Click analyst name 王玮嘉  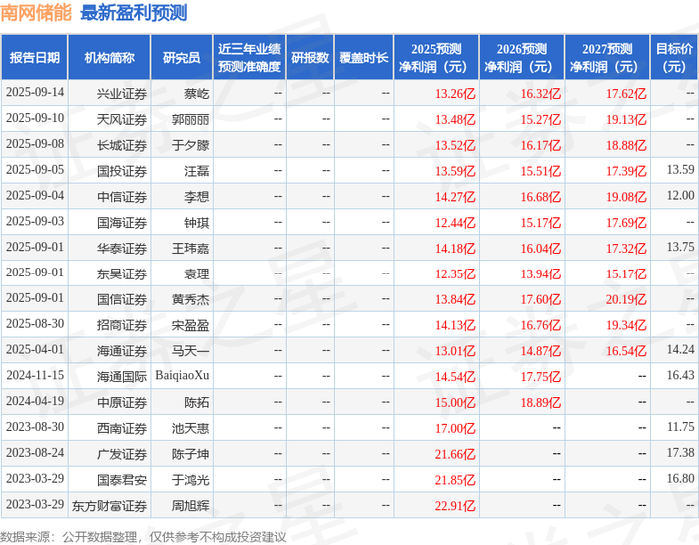(x=190, y=249)
